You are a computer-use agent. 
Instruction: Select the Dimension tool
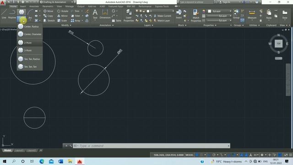105,14
